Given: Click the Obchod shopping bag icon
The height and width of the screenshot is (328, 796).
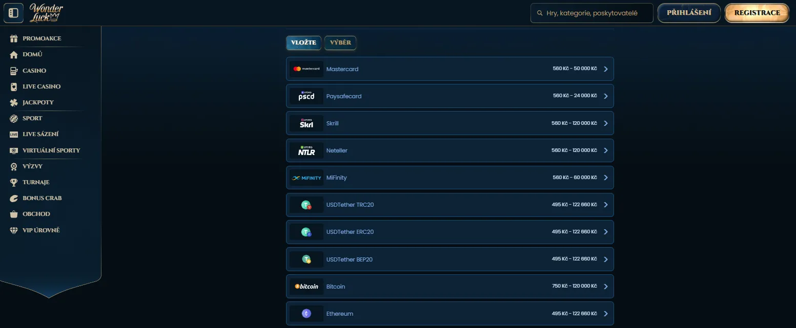Looking at the screenshot, I should (x=14, y=214).
